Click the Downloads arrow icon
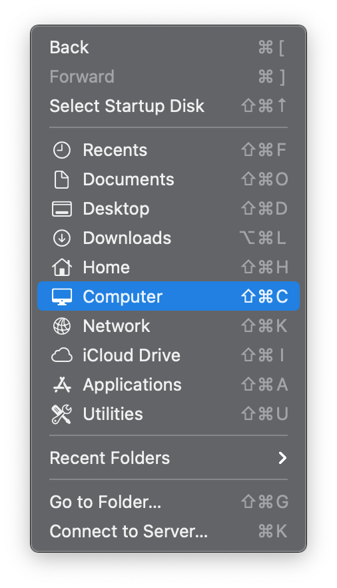 pos(61,238)
